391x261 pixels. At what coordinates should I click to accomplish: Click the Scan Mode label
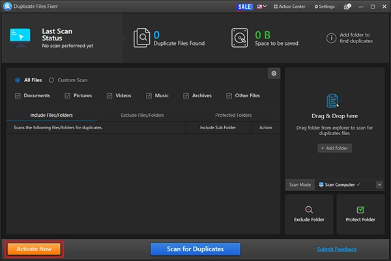click(300, 185)
